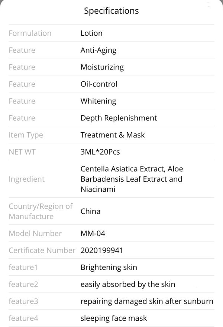
Task: Select the China manufacture value
Action: pyautogui.click(x=90, y=211)
